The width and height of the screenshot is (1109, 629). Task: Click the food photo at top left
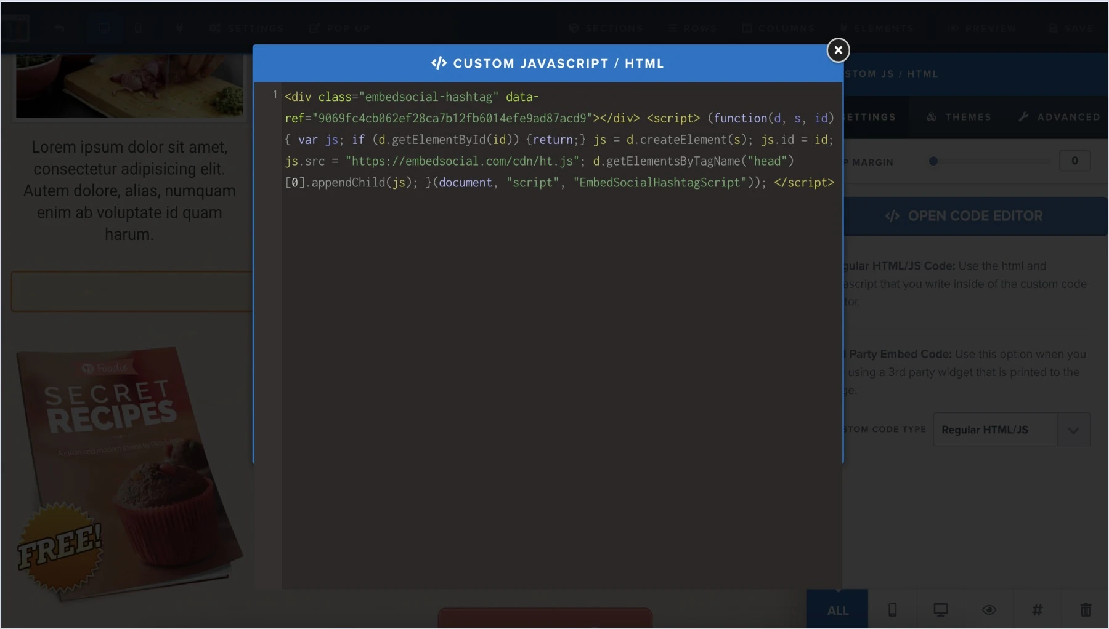coord(129,86)
